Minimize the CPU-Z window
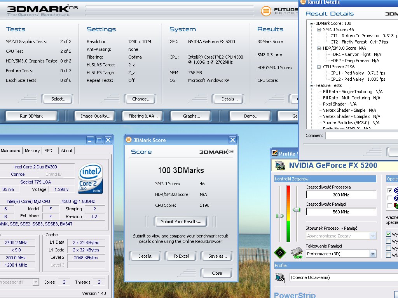The image size is (398, 298). [x=90, y=140]
